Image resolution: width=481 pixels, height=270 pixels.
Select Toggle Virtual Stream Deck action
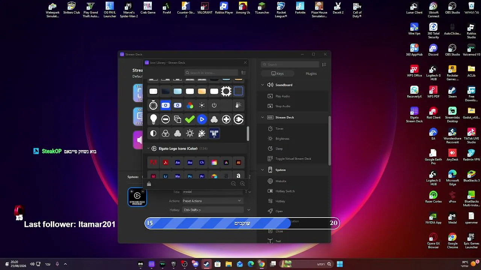[293, 159]
